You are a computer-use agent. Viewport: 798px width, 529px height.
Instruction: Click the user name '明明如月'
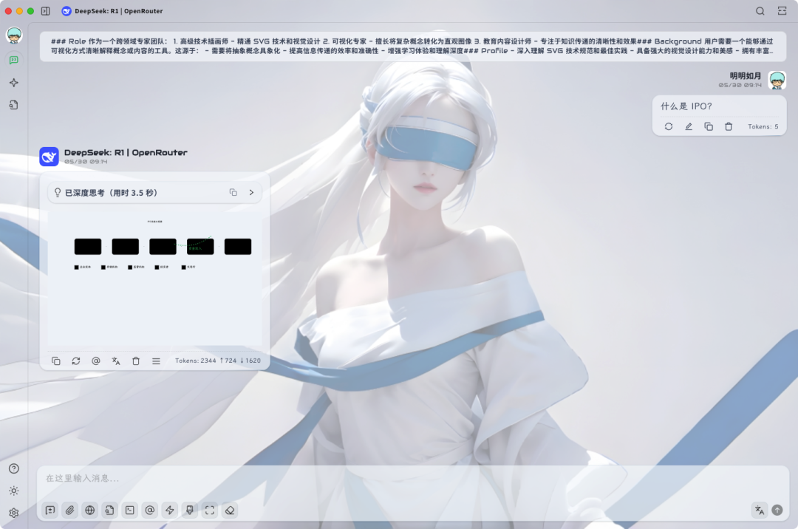click(746, 76)
